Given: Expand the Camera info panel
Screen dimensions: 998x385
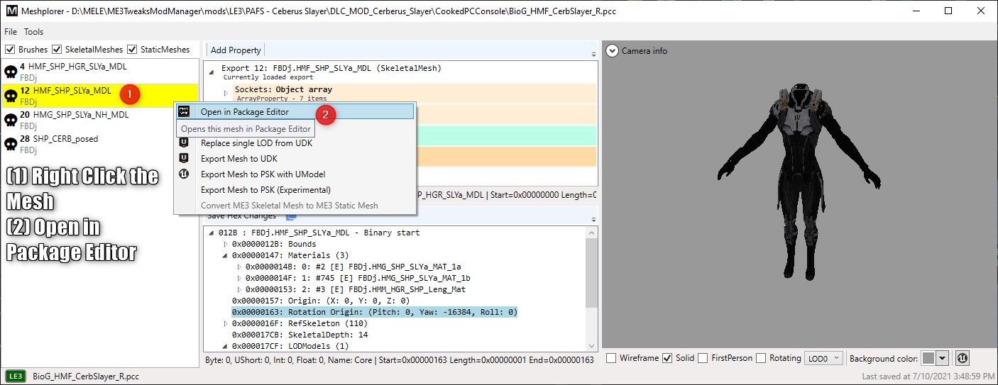Looking at the screenshot, I should point(612,50).
